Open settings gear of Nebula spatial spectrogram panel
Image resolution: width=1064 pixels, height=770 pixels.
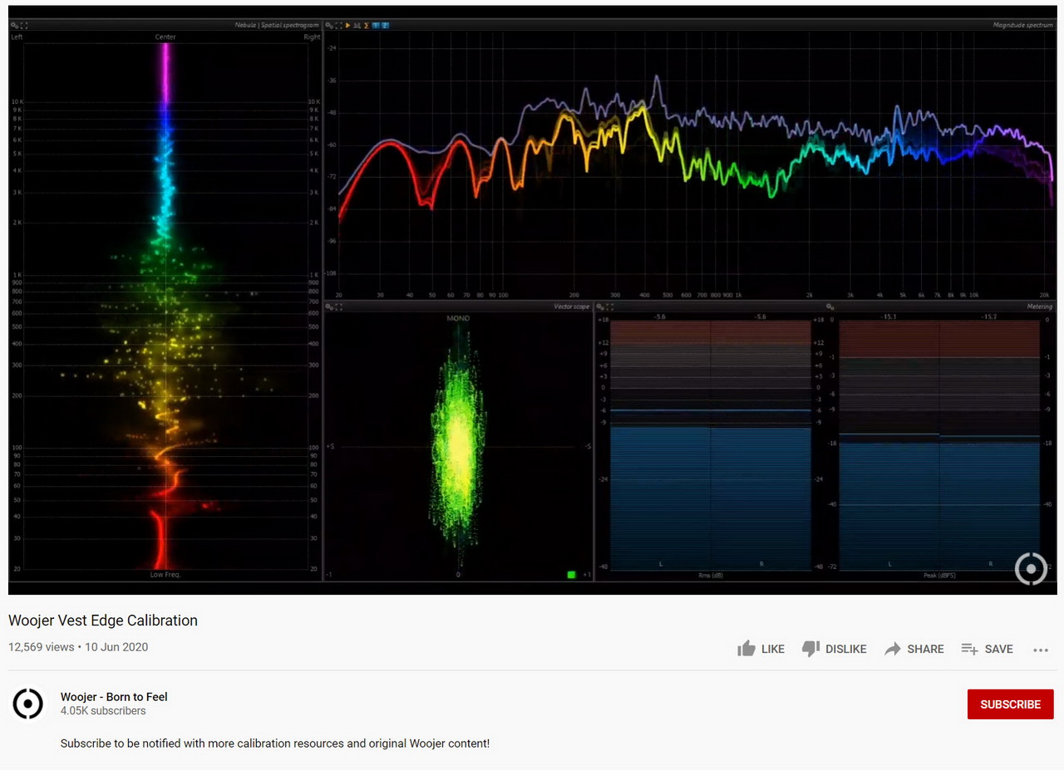14,26
